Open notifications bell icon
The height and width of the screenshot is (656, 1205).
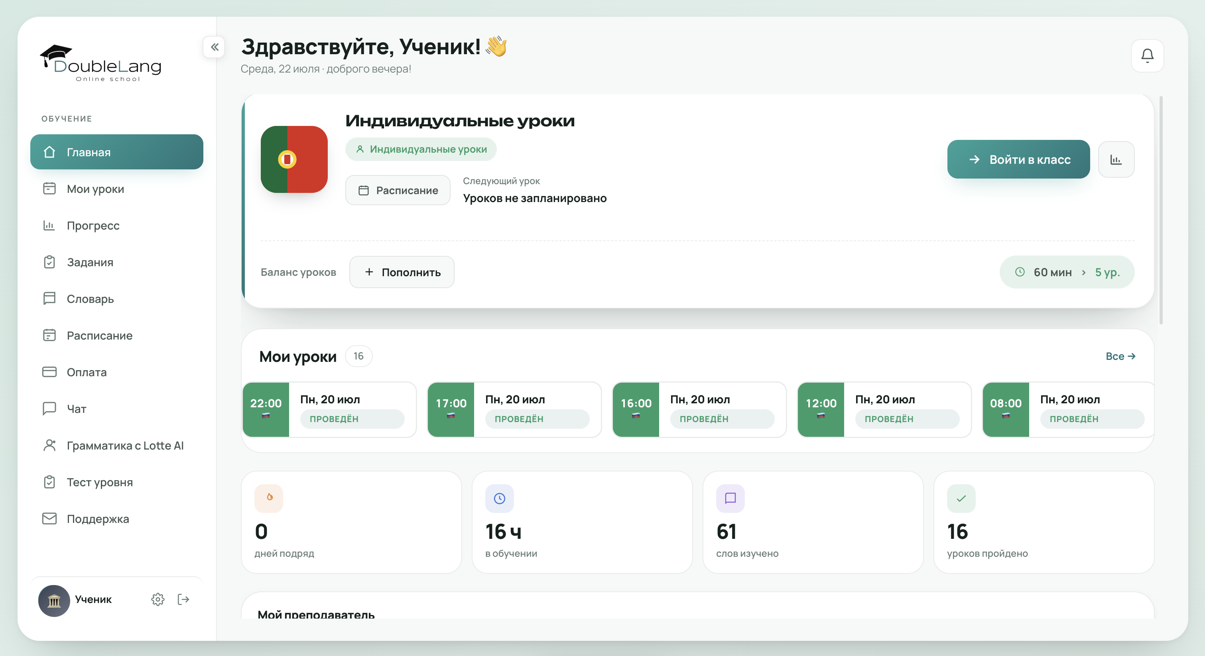coord(1147,56)
